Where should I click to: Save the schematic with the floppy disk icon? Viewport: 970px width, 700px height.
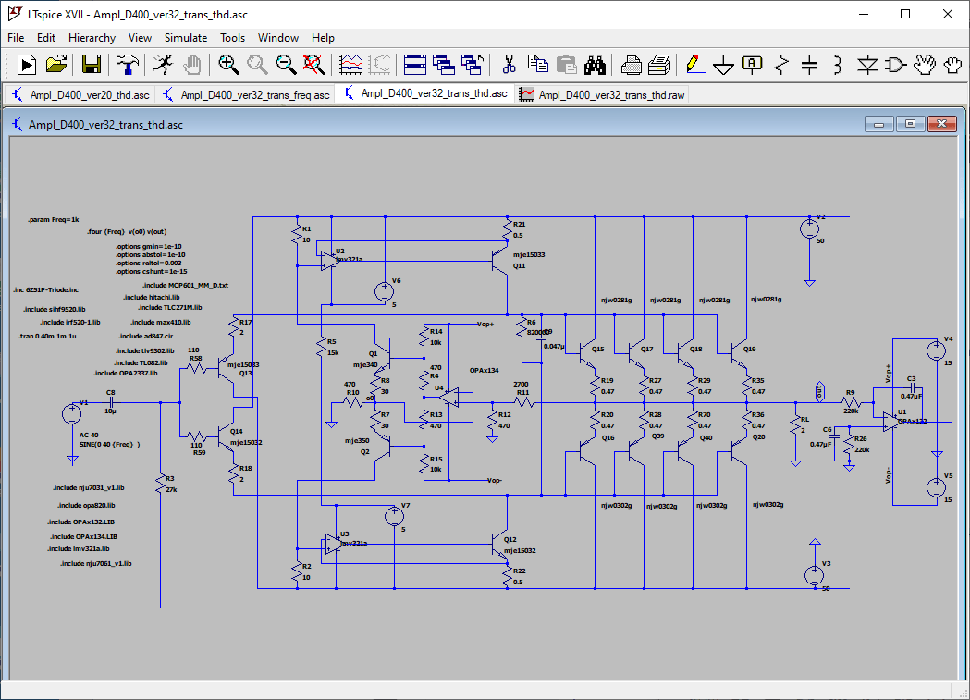coord(91,65)
